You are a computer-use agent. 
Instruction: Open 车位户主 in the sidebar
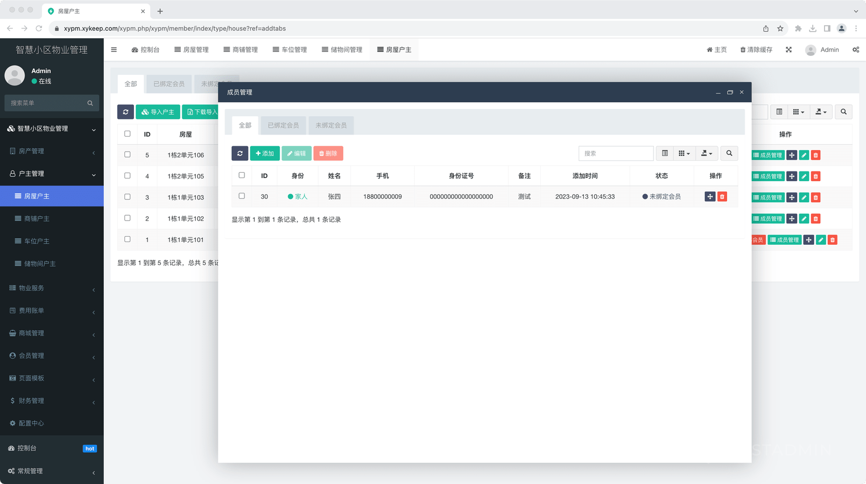(x=52, y=241)
